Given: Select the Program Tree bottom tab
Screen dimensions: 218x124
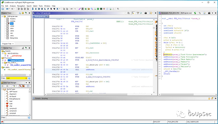Looking at the screenshot, I should tap(8, 44).
